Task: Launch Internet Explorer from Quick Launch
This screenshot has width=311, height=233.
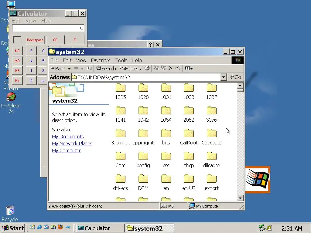Action: 39,227
